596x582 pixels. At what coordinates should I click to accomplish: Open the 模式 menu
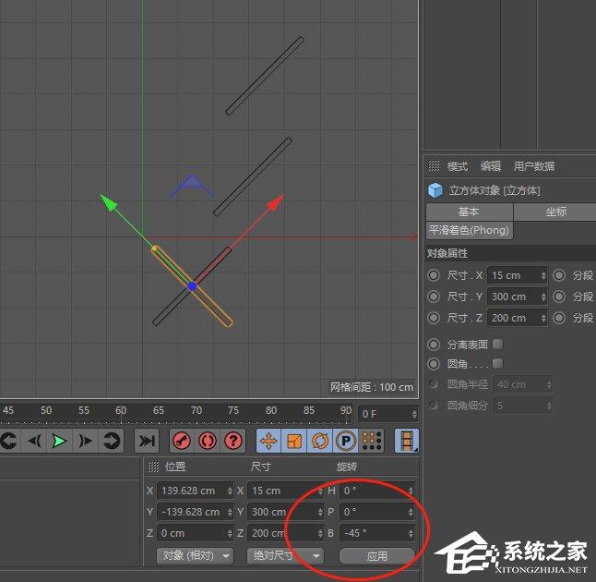(x=458, y=166)
